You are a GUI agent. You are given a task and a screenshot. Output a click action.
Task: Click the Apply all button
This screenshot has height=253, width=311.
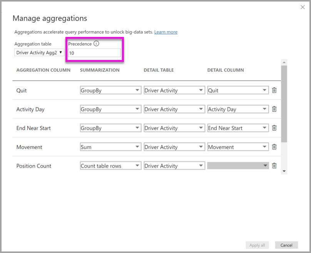257,245
